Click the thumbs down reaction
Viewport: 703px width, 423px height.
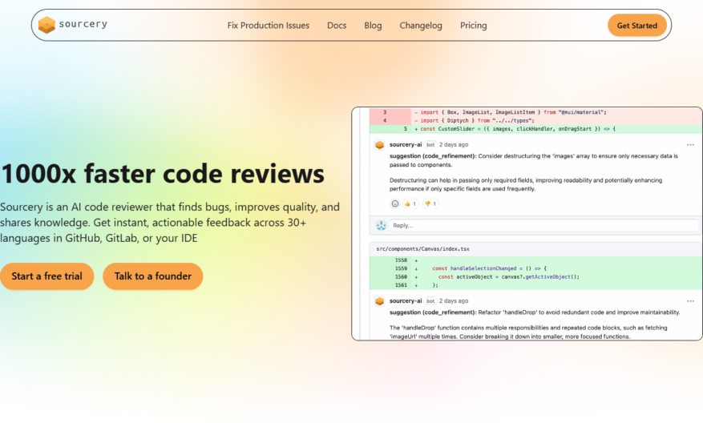[430, 203]
